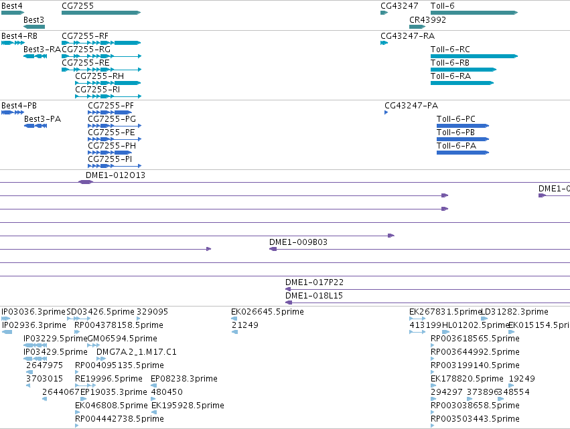570x429 pixels.
Task: Select cDNA IP03036.3prime
Action: pos(5,319)
